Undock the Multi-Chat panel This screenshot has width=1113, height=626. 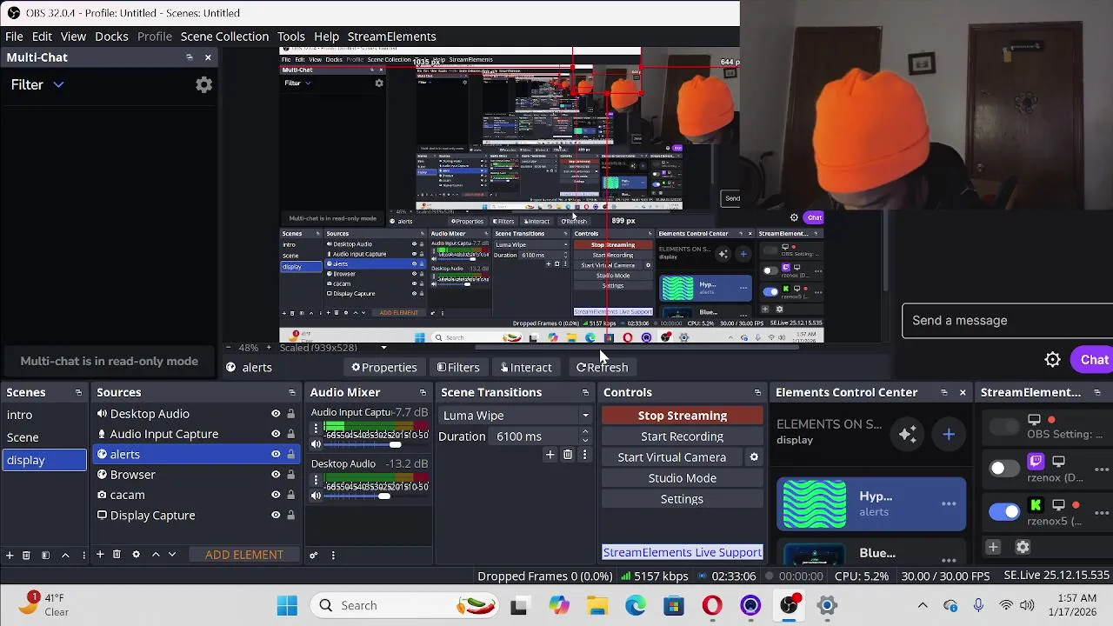tap(189, 57)
